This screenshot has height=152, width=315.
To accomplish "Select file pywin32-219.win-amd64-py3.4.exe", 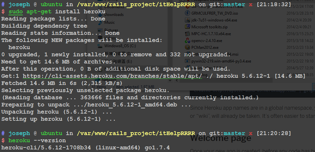I will [221, 61].
